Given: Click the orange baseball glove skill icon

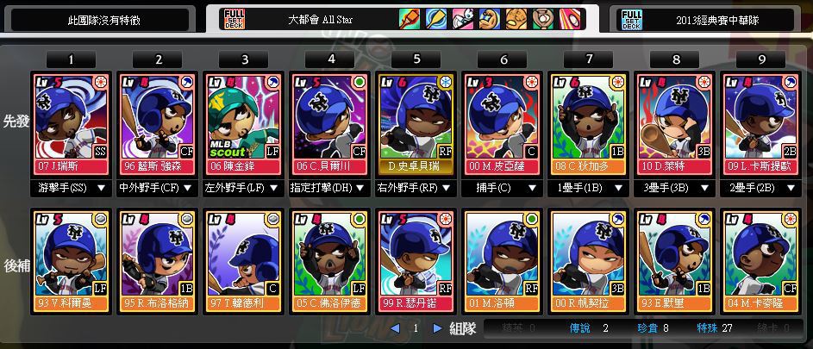Looking at the screenshot, I should coord(516,19).
